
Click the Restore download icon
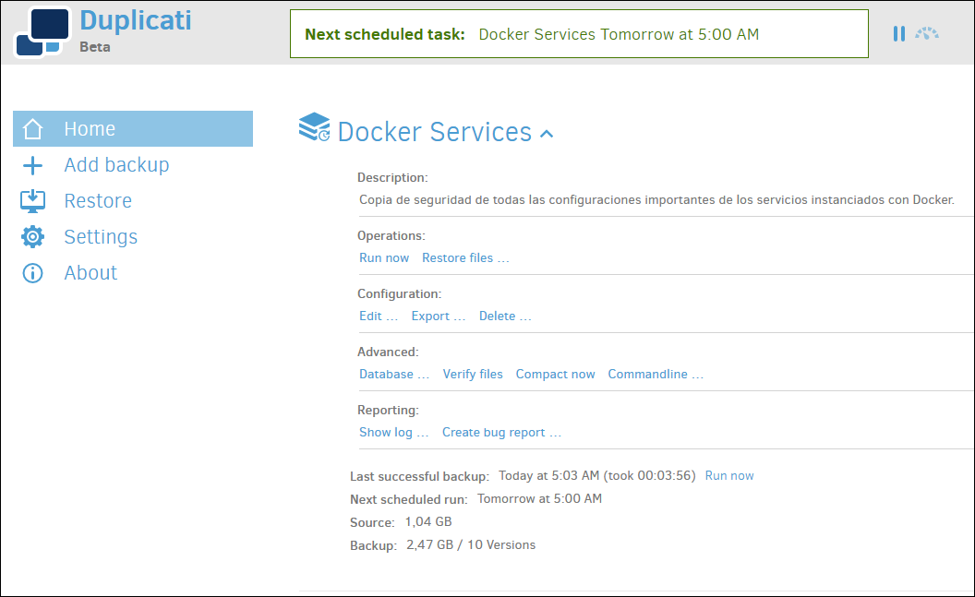pos(32,201)
